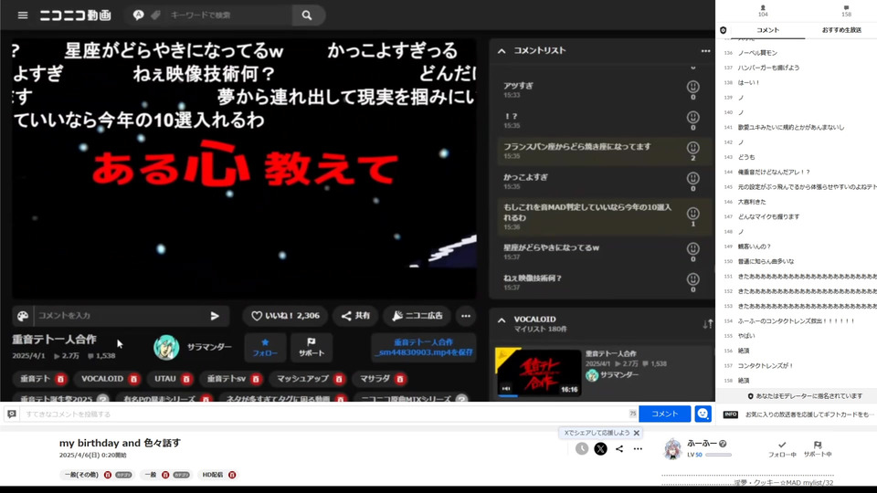The image size is (877, 493).
Task: Select the UTAU tag
Action: (x=165, y=379)
